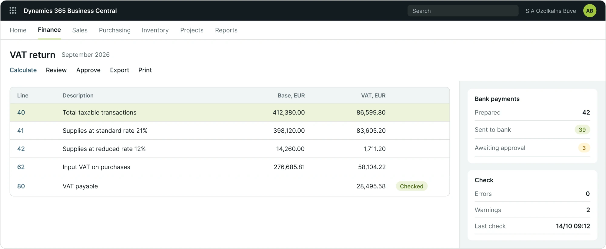Open line 80 link
The height and width of the screenshot is (249, 606).
(x=21, y=186)
